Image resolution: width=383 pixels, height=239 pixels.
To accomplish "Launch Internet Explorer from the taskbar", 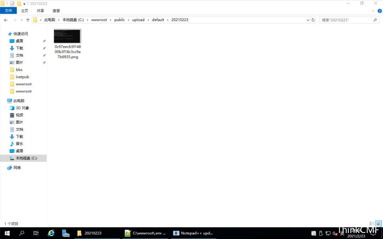I will point(51,233).
